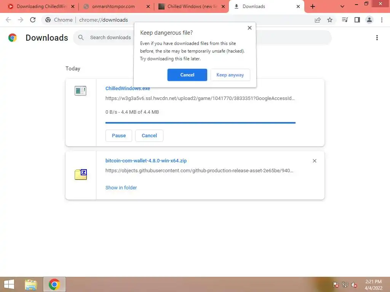This screenshot has width=390, height=292.
Task: Open ChilledWindows.exe file link
Action: click(128, 89)
